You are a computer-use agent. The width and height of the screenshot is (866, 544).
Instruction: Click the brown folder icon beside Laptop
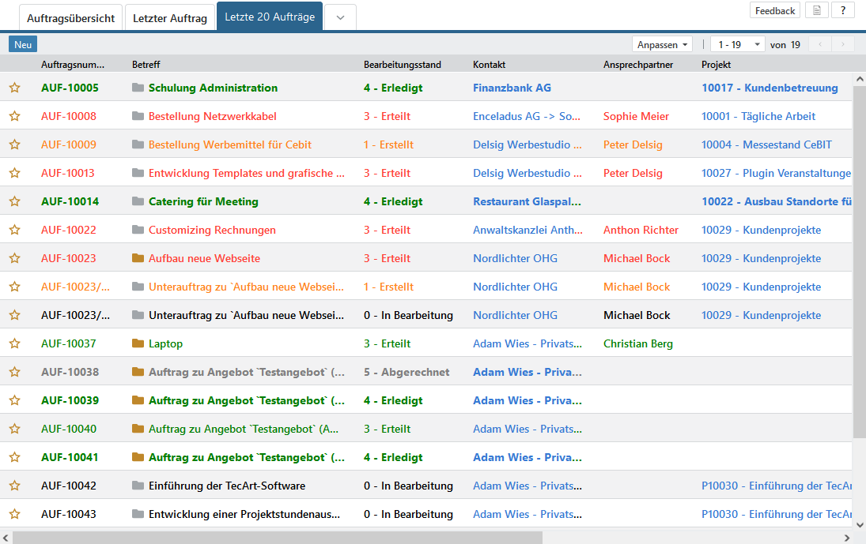(x=138, y=343)
